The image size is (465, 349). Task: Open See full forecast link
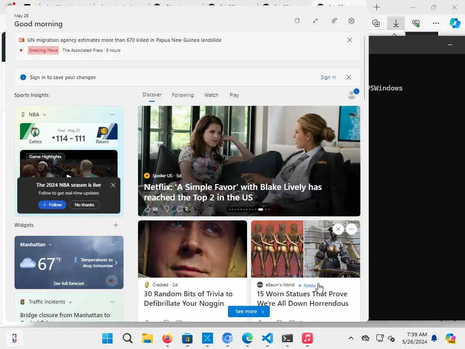click(x=69, y=284)
